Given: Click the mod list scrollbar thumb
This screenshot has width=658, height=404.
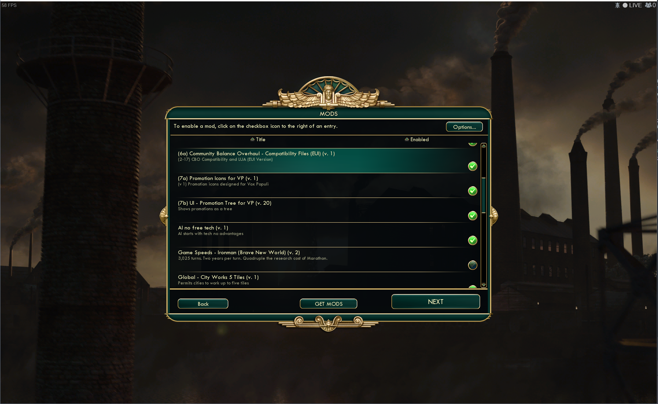Looking at the screenshot, I should tap(484, 195).
